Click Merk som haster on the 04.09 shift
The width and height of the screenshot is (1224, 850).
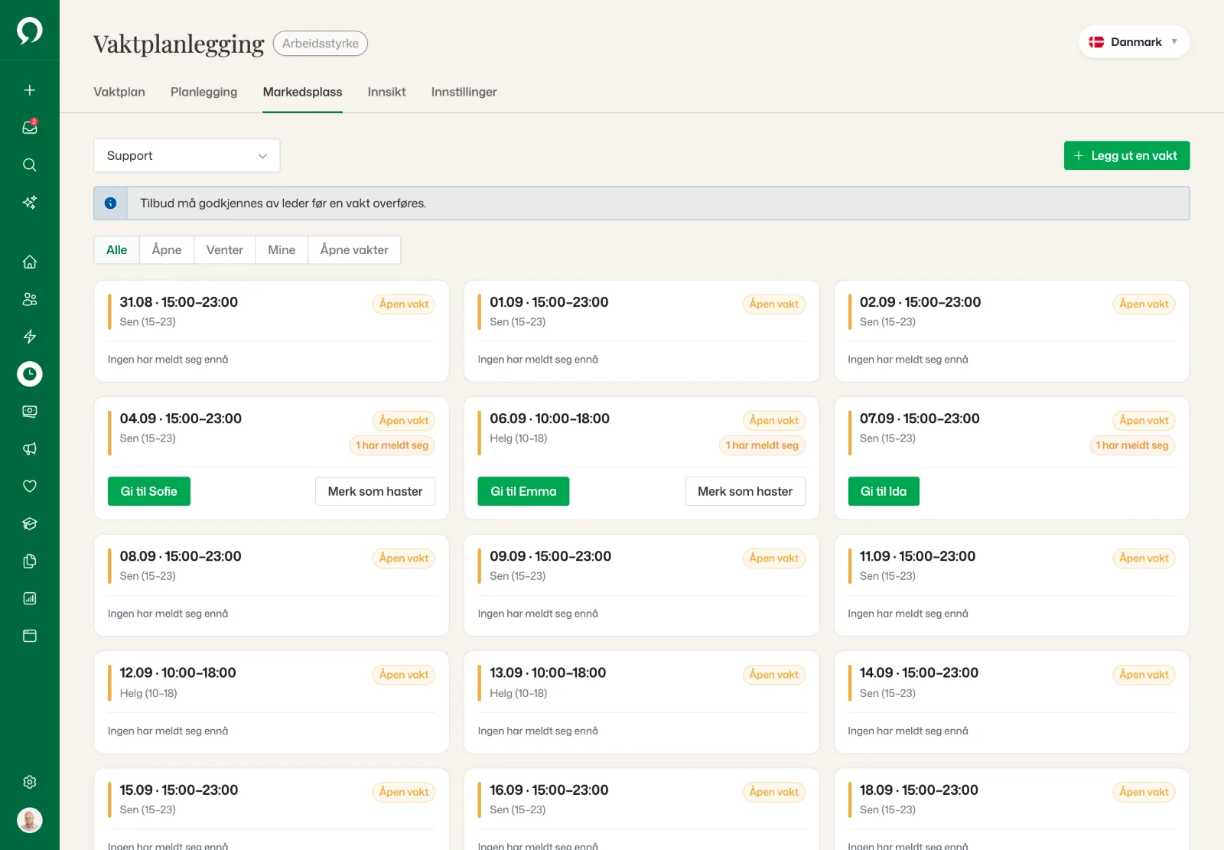tap(376, 491)
